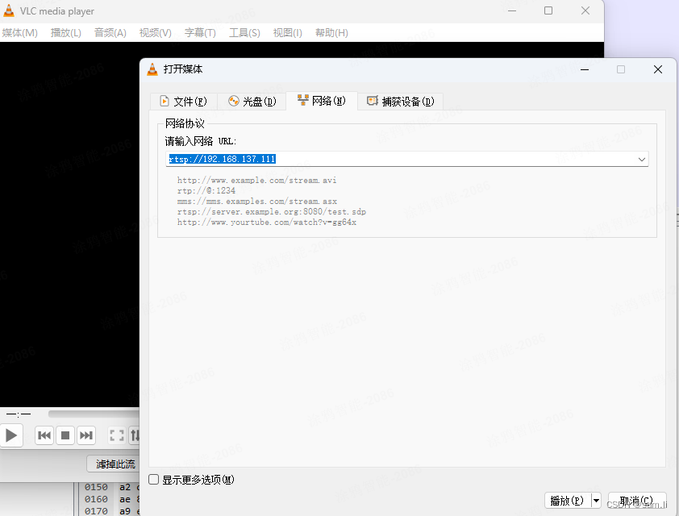Open the 视频(V) menu
Image resolution: width=679 pixels, height=516 pixels.
click(x=155, y=33)
